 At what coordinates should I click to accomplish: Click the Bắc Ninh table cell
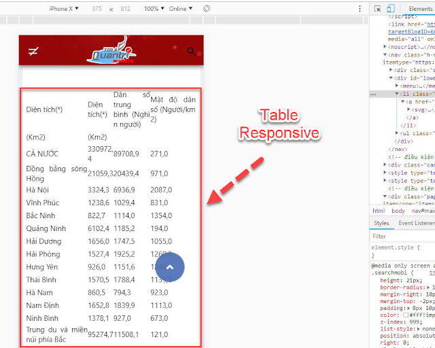(x=41, y=215)
